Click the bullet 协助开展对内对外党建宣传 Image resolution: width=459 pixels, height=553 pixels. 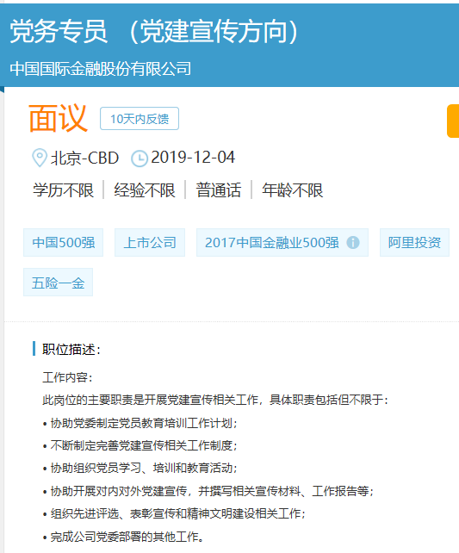(208, 491)
